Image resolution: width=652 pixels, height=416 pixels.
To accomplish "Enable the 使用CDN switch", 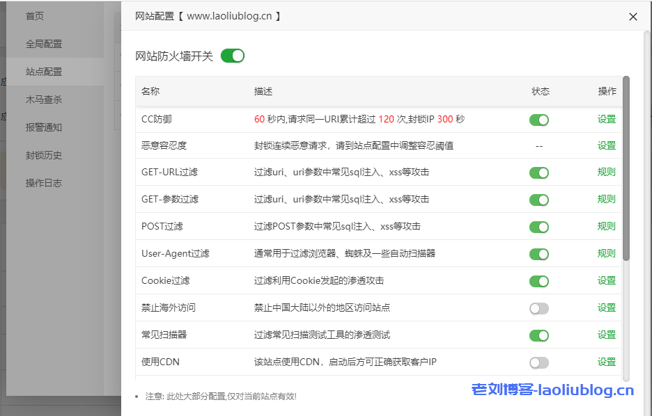I will [538, 362].
